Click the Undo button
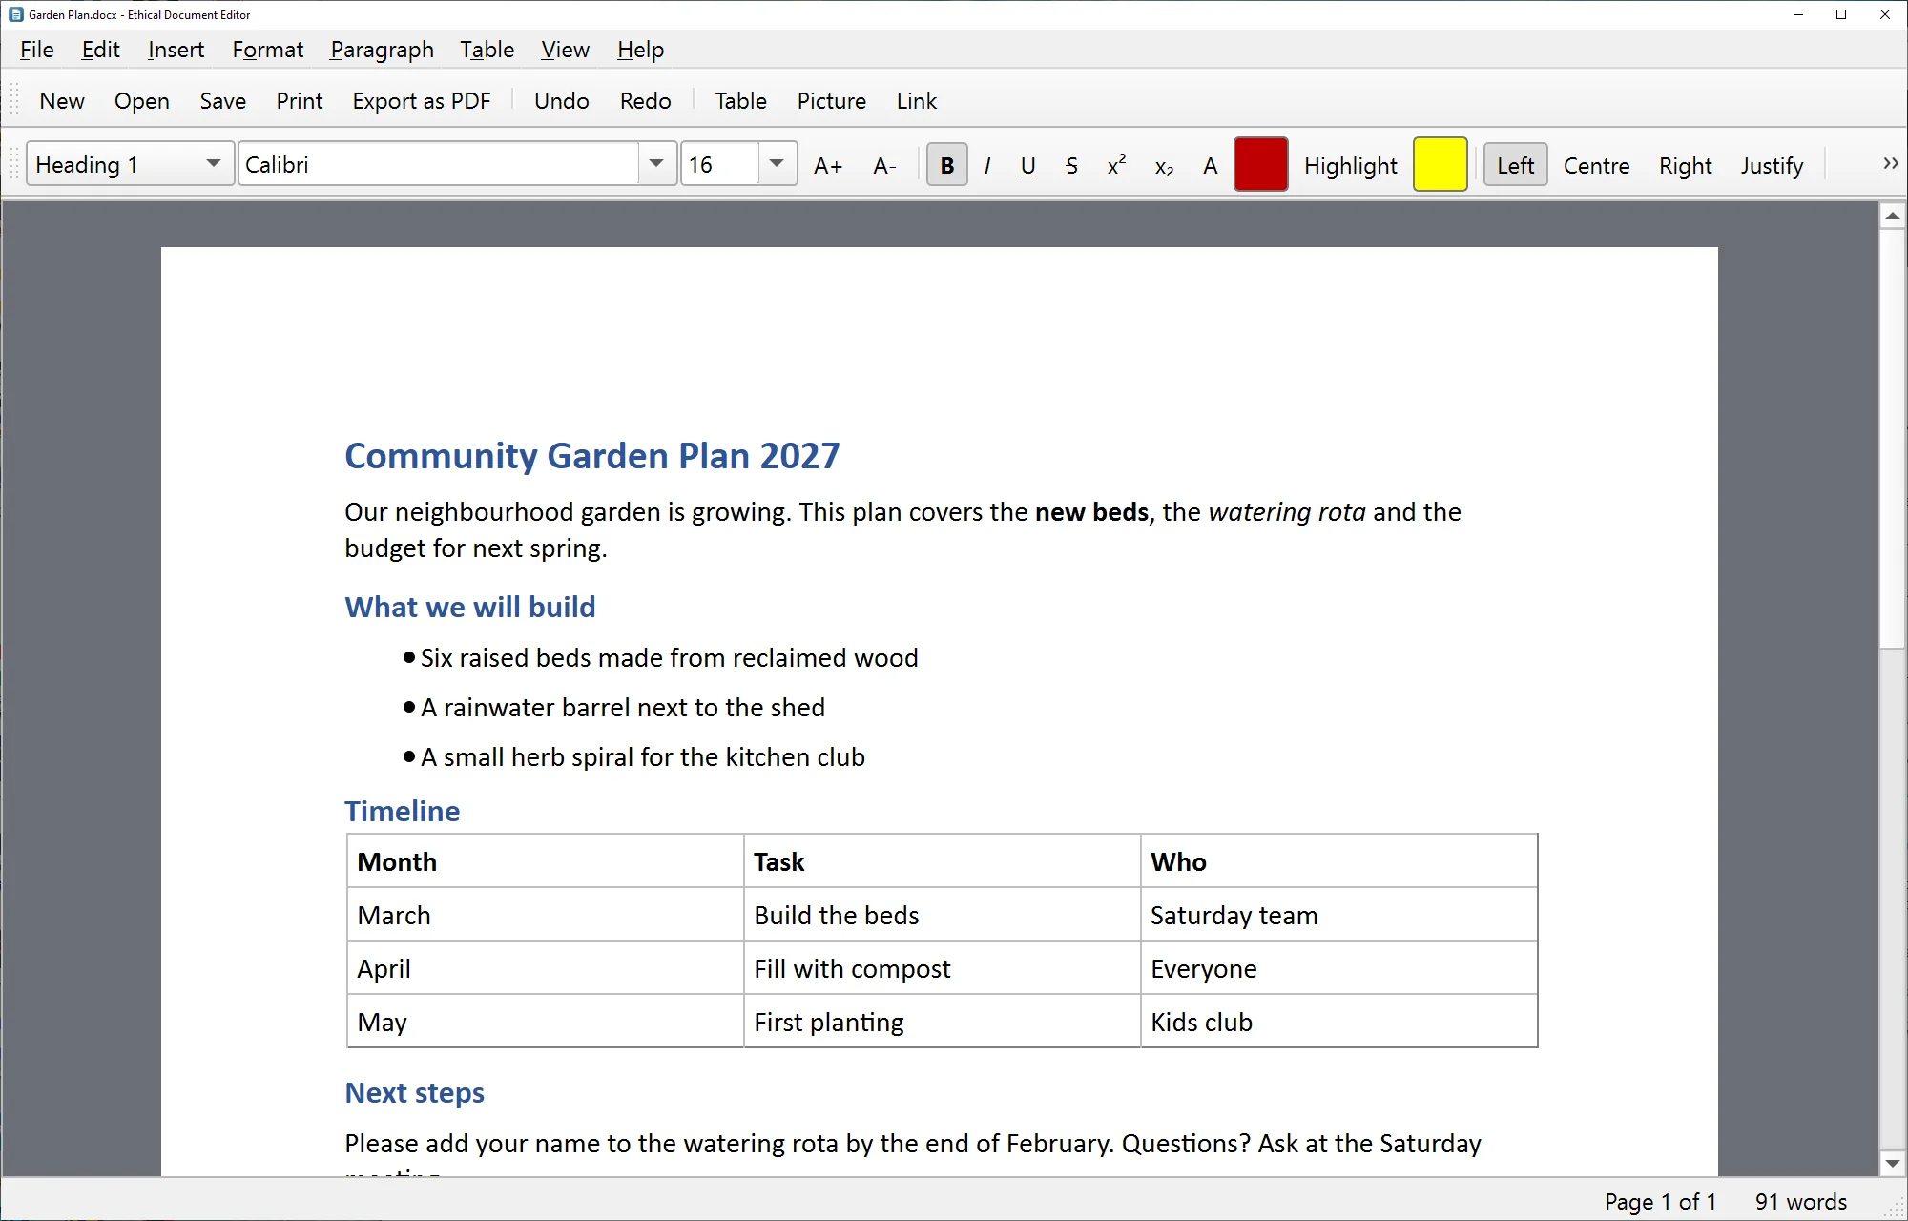The width and height of the screenshot is (1908, 1221). click(x=561, y=101)
